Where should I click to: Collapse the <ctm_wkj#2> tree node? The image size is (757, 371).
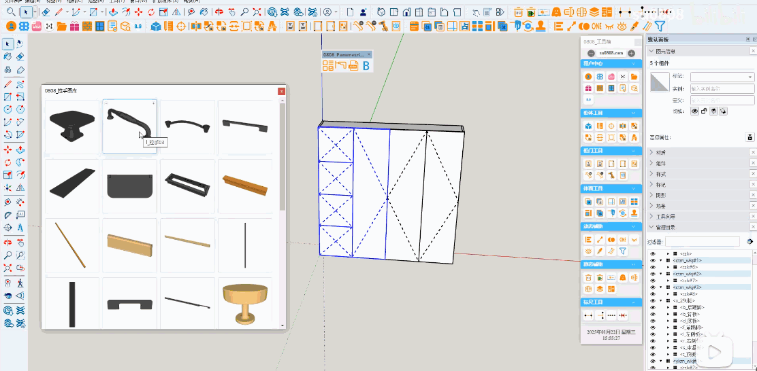(660, 274)
